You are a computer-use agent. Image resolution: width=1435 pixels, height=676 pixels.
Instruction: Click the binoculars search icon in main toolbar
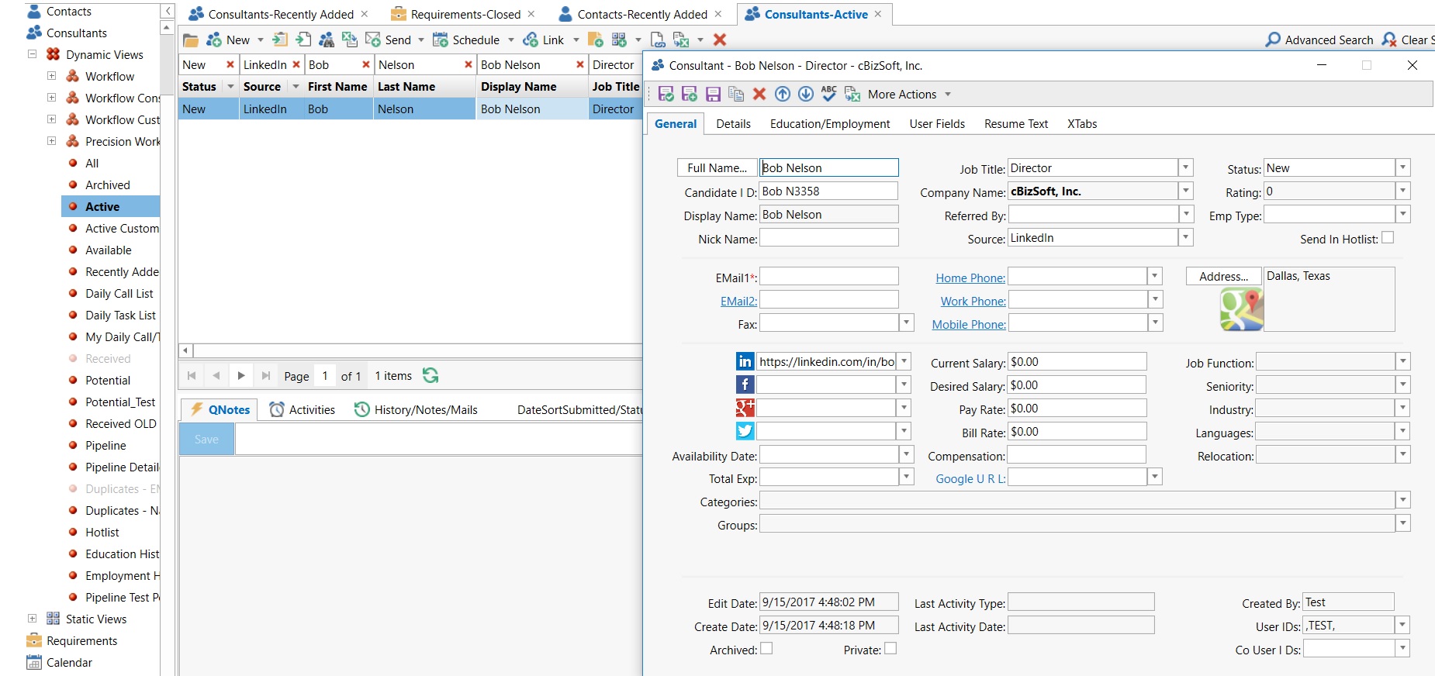(x=327, y=40)
